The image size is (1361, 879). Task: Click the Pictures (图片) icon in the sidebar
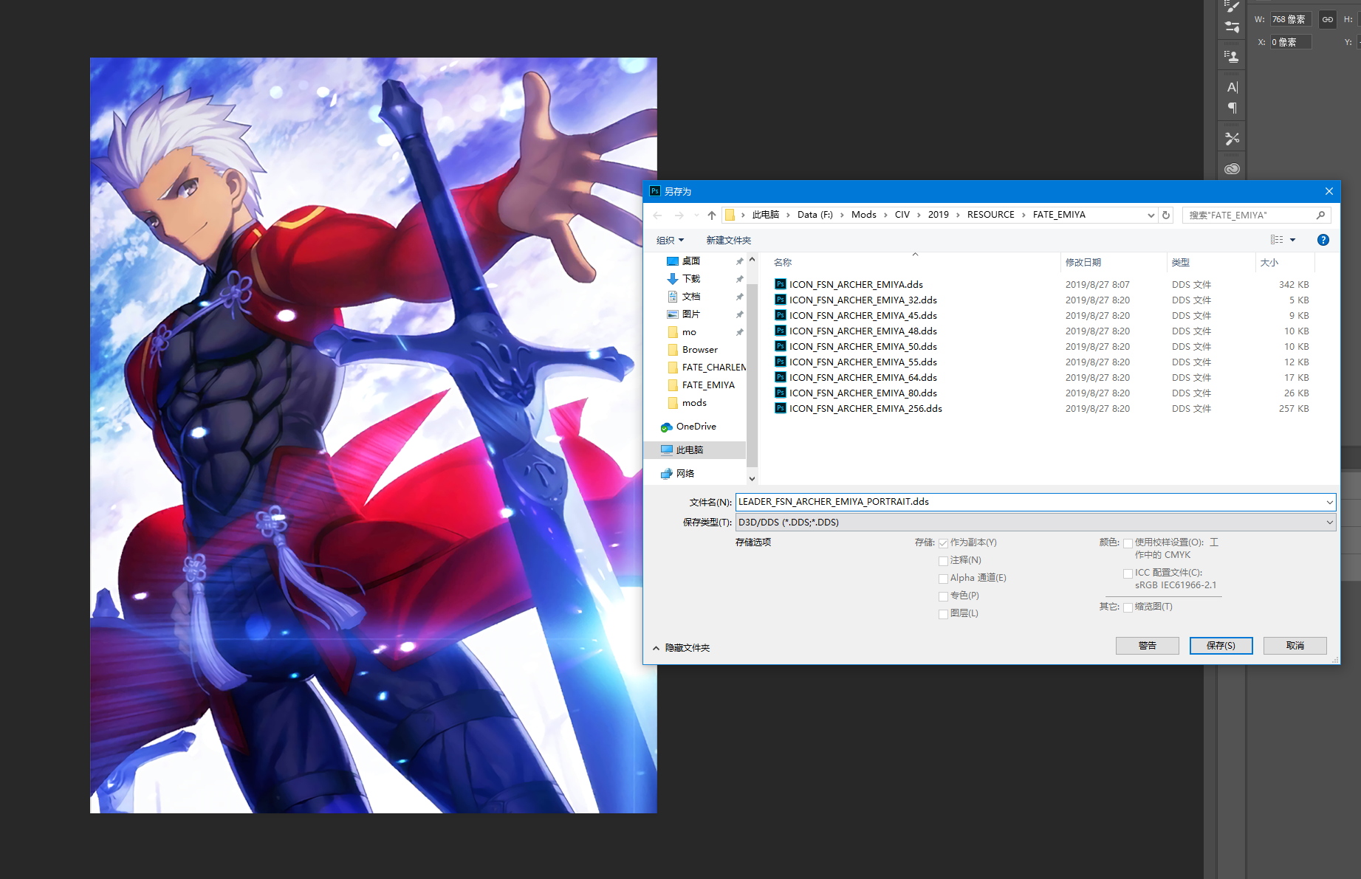(x=673, y=314)
